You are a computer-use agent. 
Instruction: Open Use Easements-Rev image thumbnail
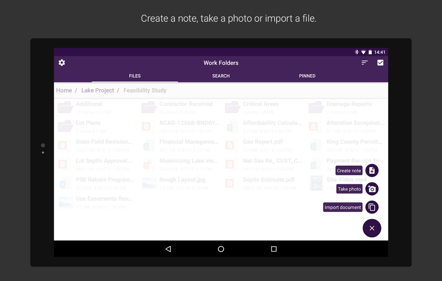click(66, 202)
